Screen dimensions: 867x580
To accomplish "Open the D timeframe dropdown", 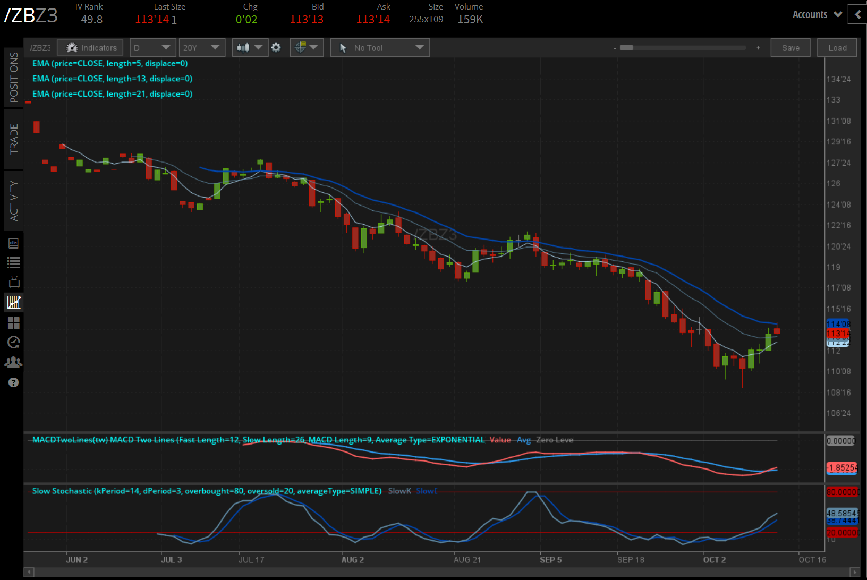I will [152, 47].
